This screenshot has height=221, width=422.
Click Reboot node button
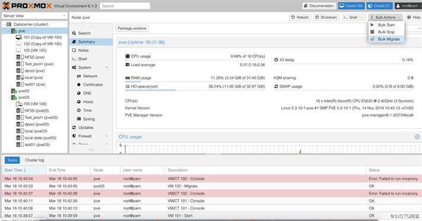coord(300,17)
